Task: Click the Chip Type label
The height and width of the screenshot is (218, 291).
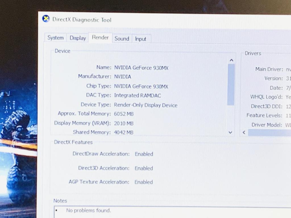Action: pyautogui.click(x=99, y=86)
